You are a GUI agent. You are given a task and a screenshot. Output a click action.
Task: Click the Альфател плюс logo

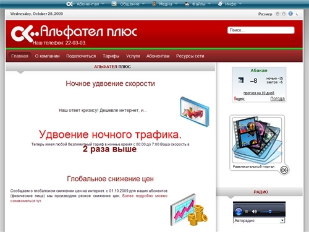(x=74, y=33)
